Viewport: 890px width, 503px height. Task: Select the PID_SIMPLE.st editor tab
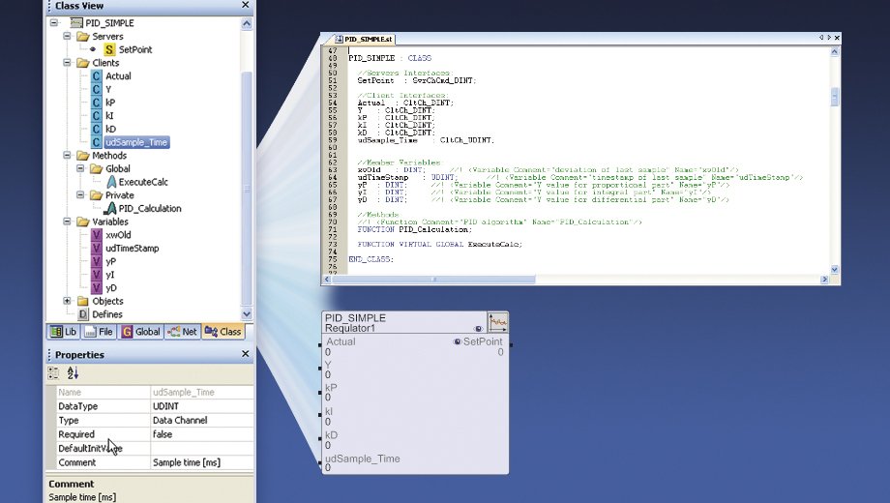click(364, 39)
